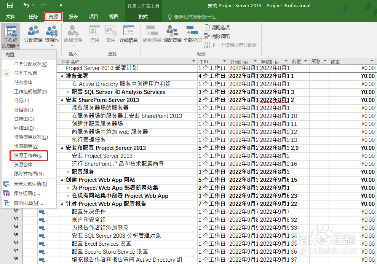
Task: Open the 任务名称 column filter dropdown
Action: click(193, 61)
